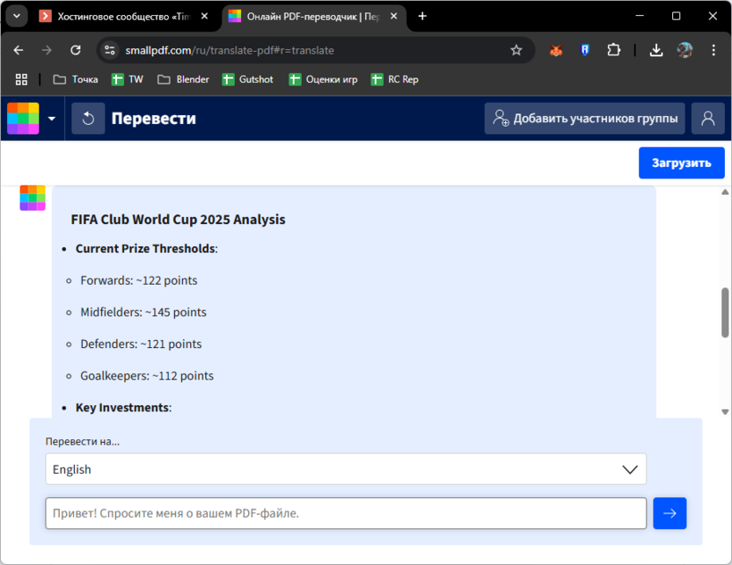Click the chat scrollbar down arrow
This screenshot has width=732, height=565.
[x=725, y=411]
